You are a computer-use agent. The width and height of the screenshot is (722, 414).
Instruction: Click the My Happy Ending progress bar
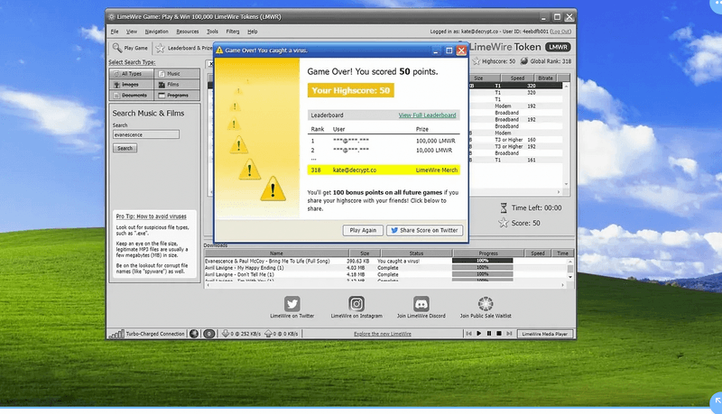(x=483, y=268)
